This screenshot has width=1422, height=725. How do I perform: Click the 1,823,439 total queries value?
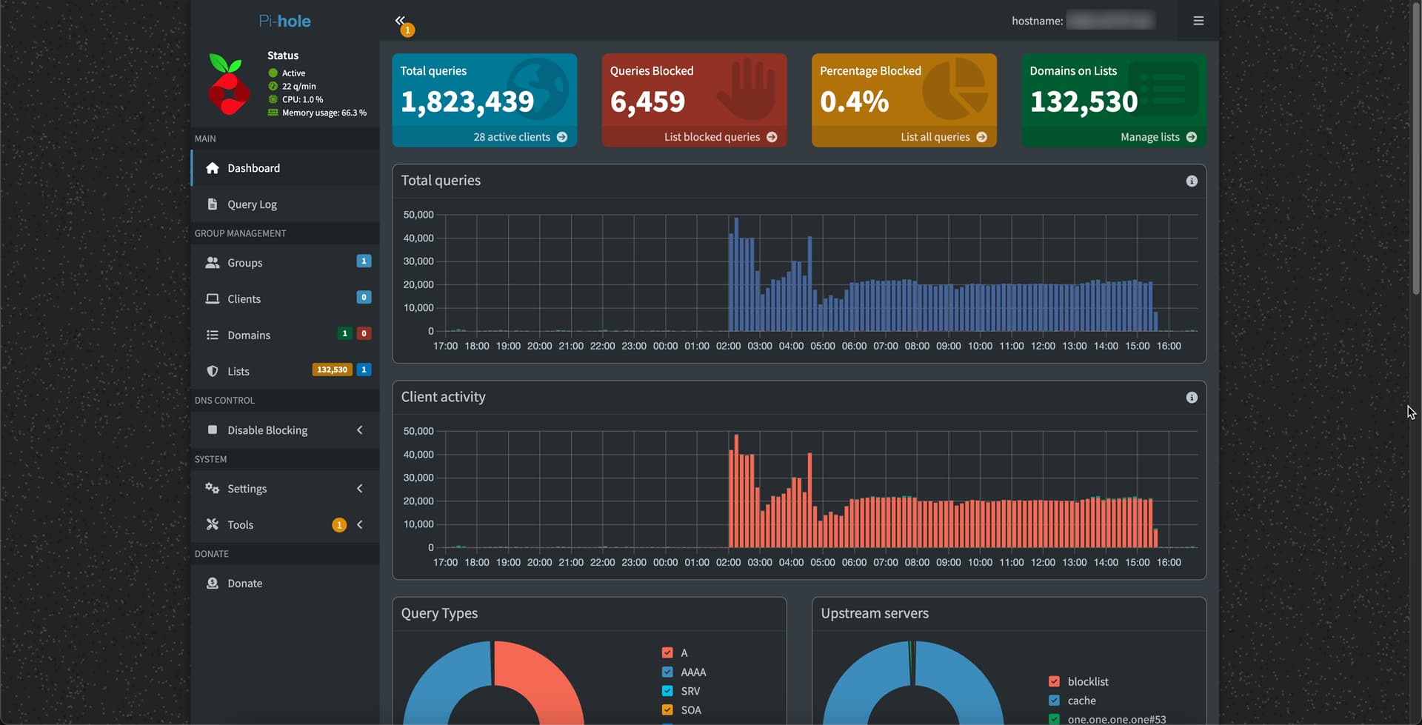point(467,101)
